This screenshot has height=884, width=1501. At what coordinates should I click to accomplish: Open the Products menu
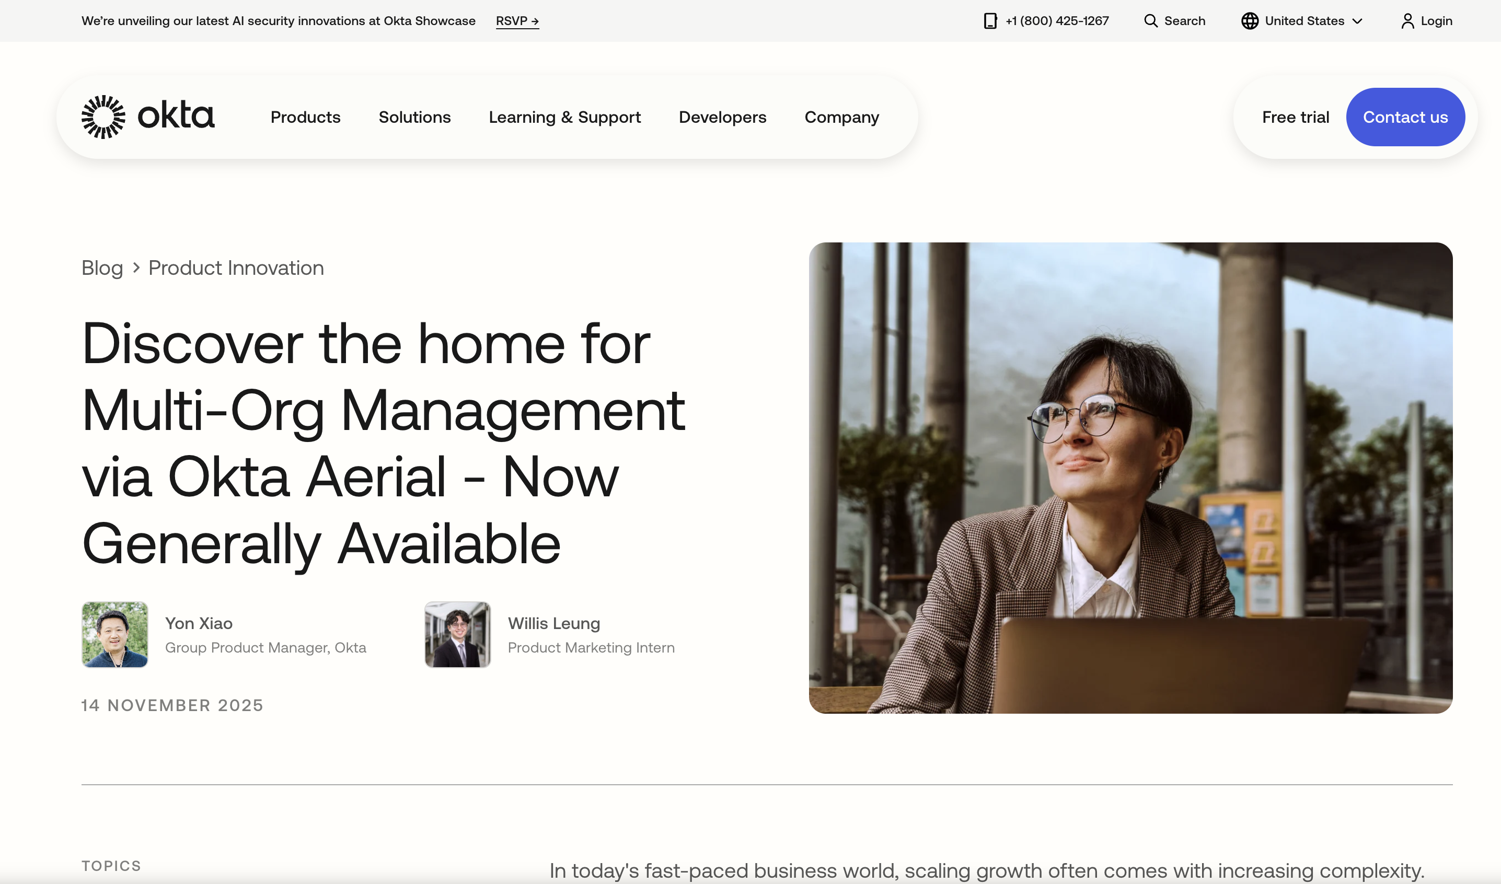point(305,117)
